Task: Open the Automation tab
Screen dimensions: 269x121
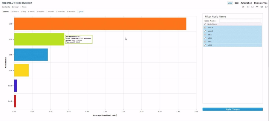Action: coord(246,3)
